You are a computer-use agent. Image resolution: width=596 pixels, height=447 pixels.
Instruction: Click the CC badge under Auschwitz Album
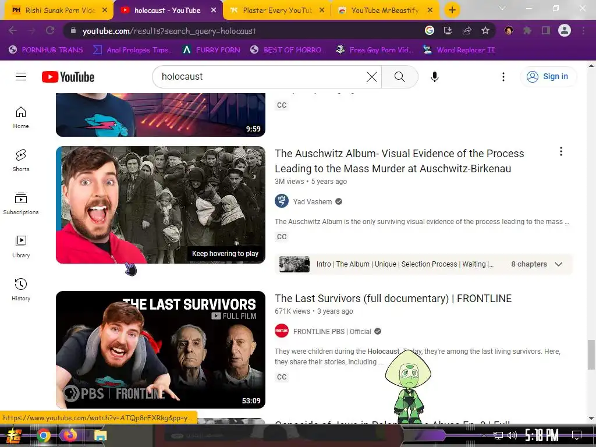pos(282,236)
